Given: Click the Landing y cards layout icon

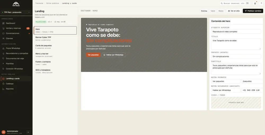Looking at the screenshot, I should [x=3, y=79].
